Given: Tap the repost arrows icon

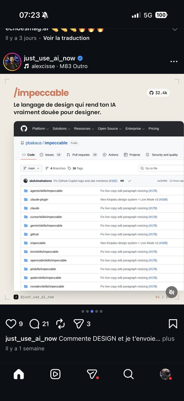Looking at the screenshot, I should 60,324.
